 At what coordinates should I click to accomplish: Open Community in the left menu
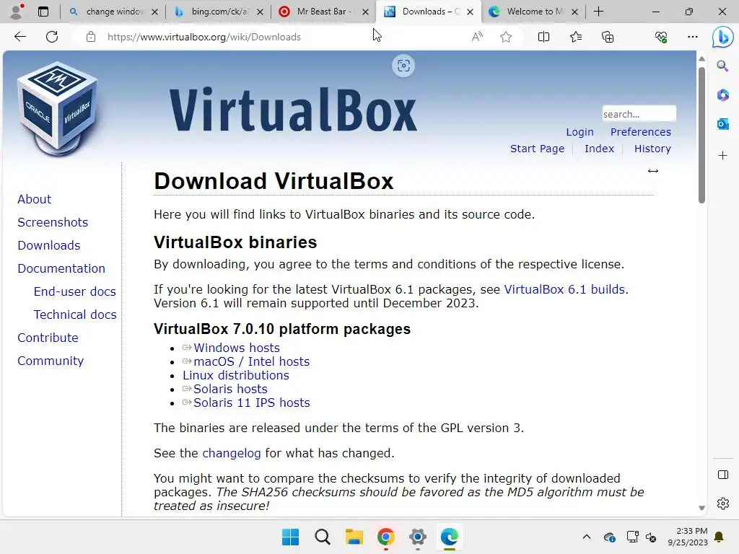[x=51, y=361]
